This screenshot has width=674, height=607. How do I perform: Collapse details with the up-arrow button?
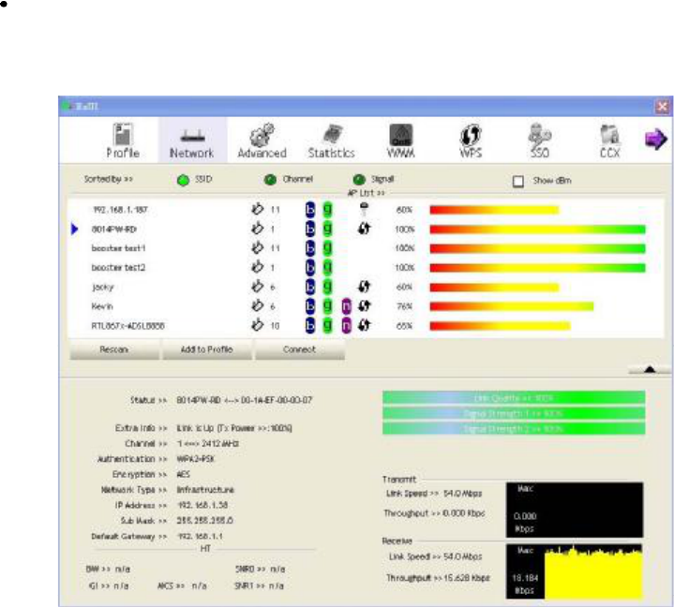pos(650,369)
